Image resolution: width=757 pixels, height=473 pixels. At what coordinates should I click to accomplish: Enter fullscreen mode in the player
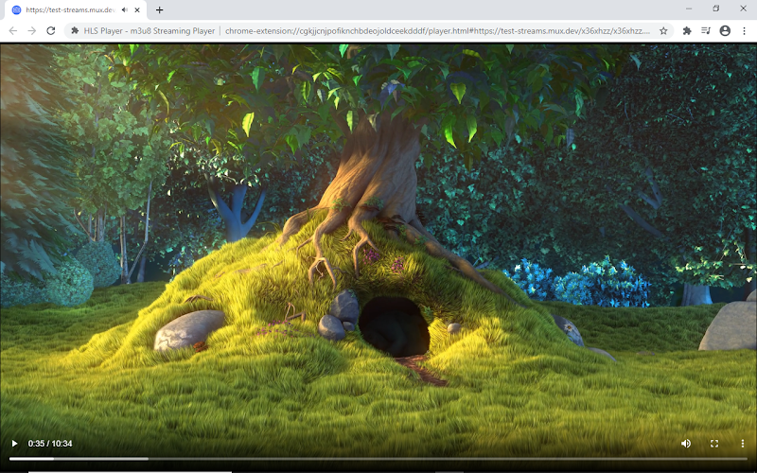pyautogui.click(x=714, y=443)
